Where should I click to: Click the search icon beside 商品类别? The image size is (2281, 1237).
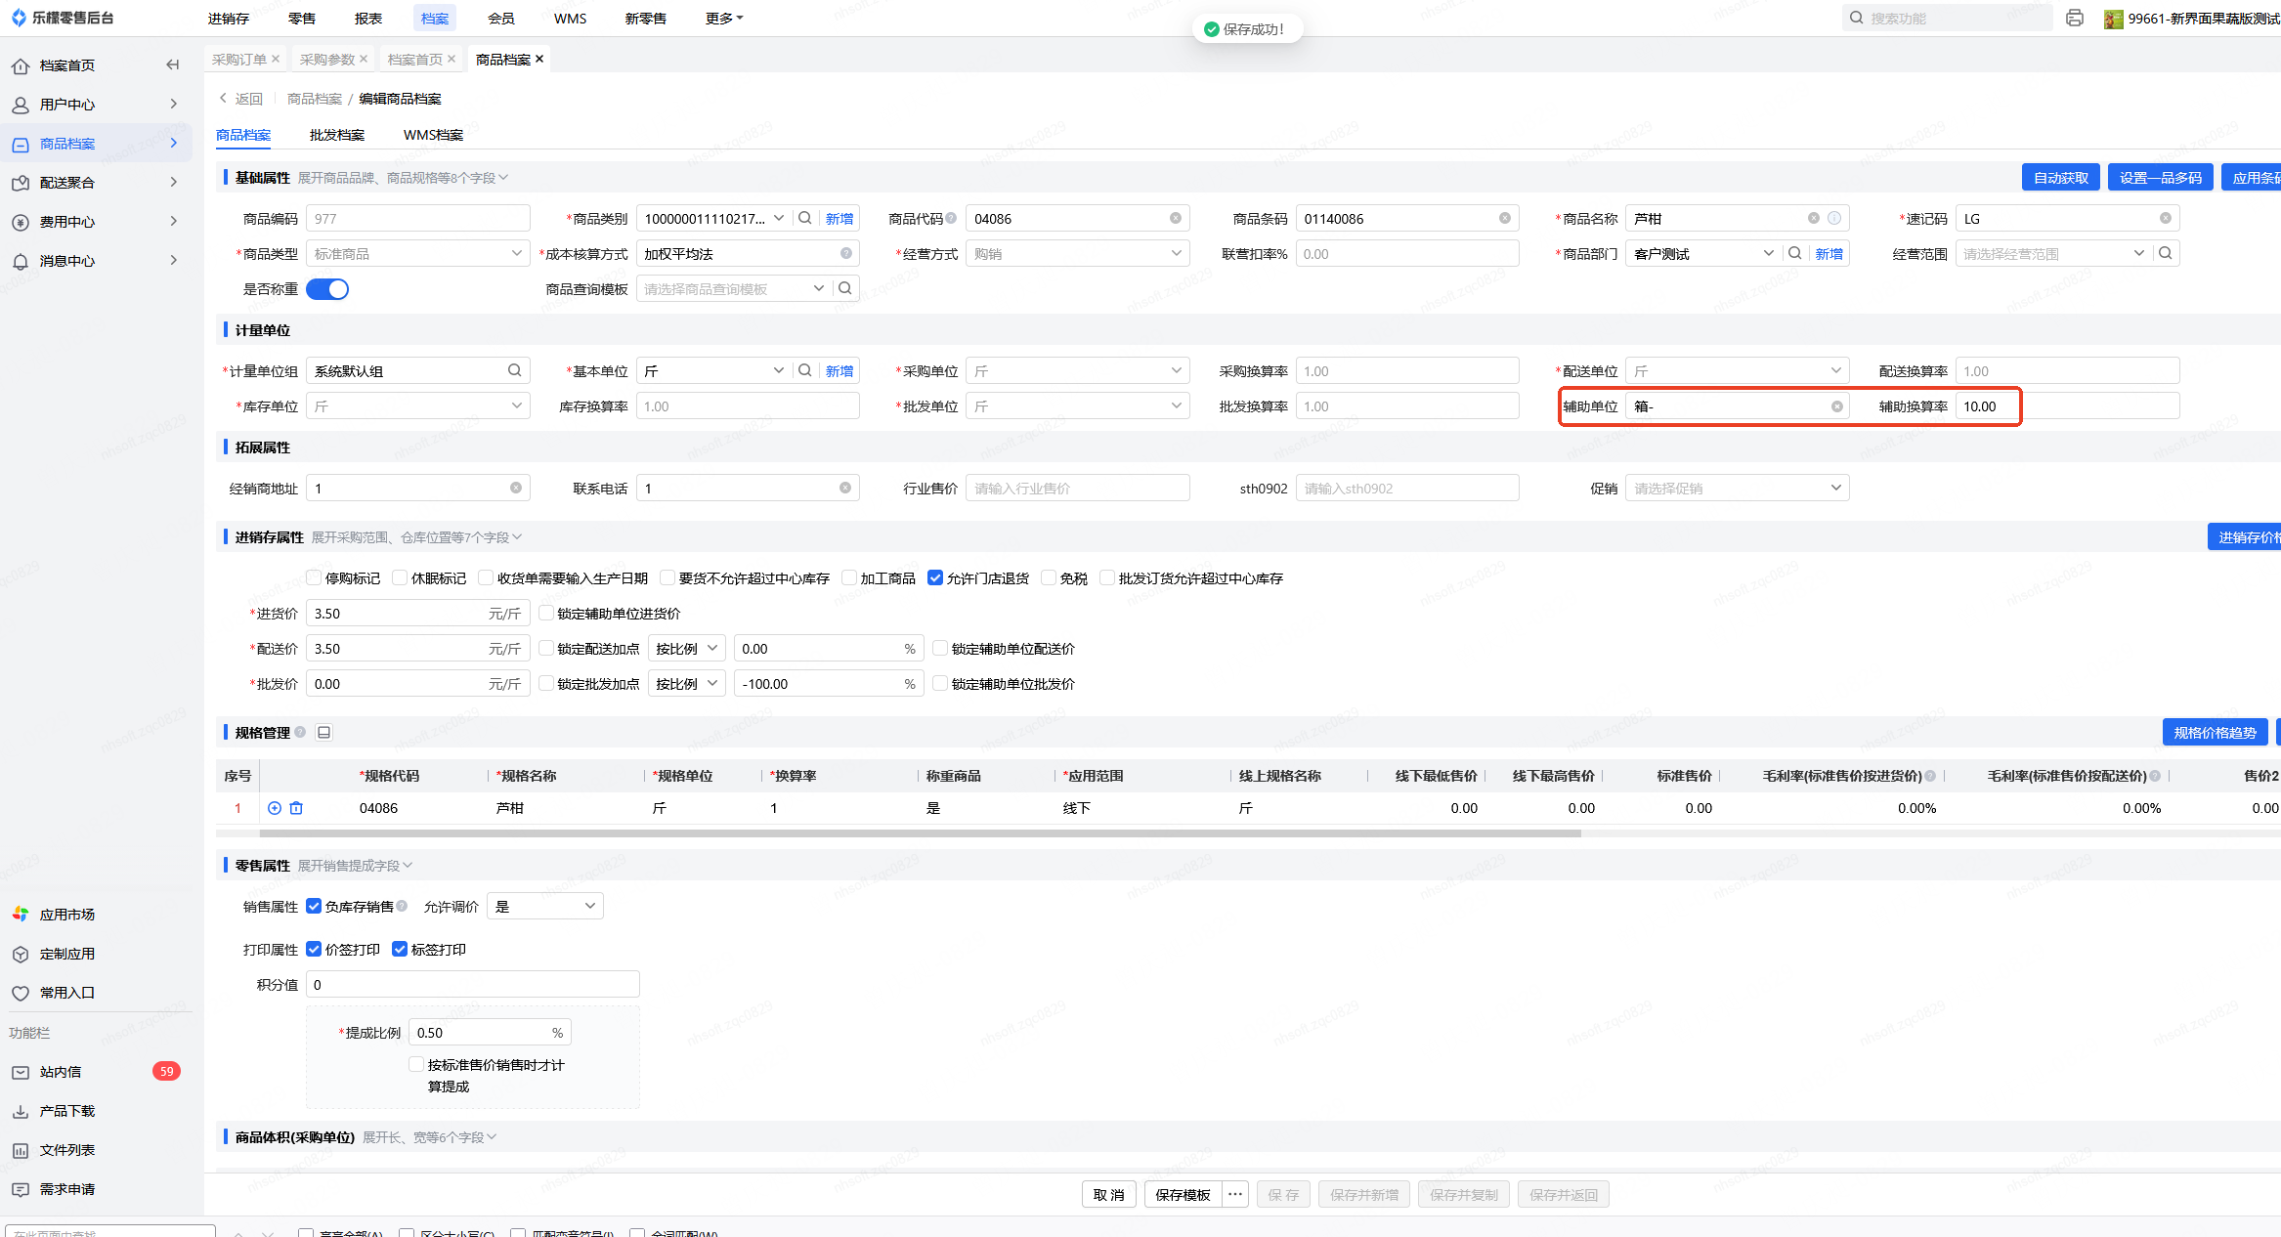coord(805,219)
